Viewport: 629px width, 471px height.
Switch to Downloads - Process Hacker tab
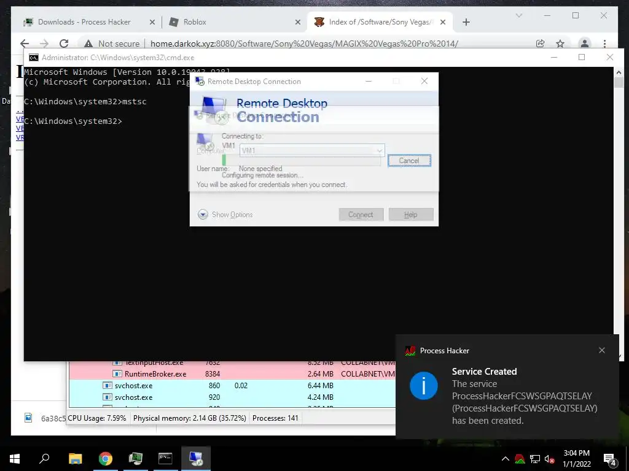(84, 22)
